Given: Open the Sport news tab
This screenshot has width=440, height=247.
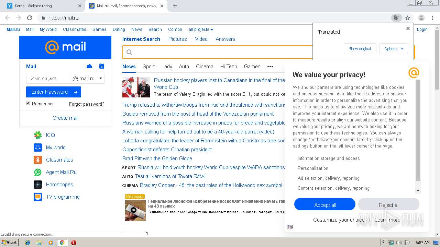Looking at the screenshot, I should [149, 67].
